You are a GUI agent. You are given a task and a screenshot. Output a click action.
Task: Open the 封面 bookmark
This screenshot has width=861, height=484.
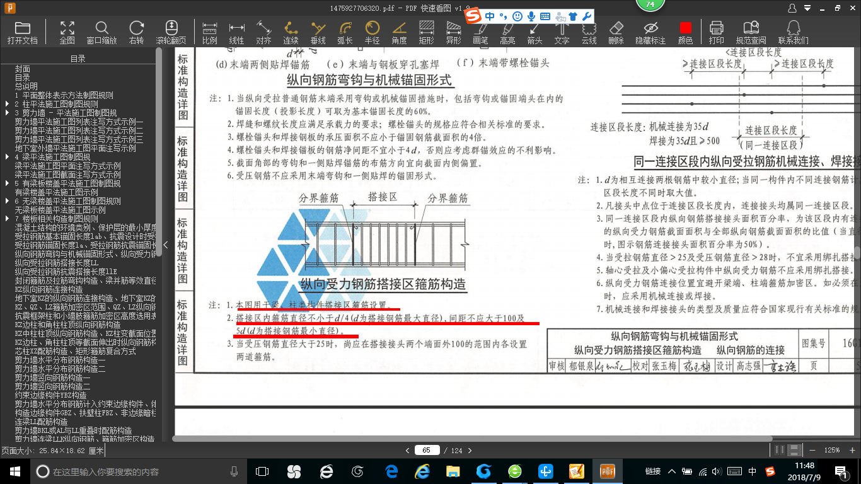point(23,69)
